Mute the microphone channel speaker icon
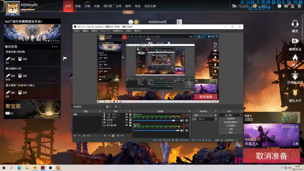This screenshot has height=171, width=304. (x=182, y=120)
